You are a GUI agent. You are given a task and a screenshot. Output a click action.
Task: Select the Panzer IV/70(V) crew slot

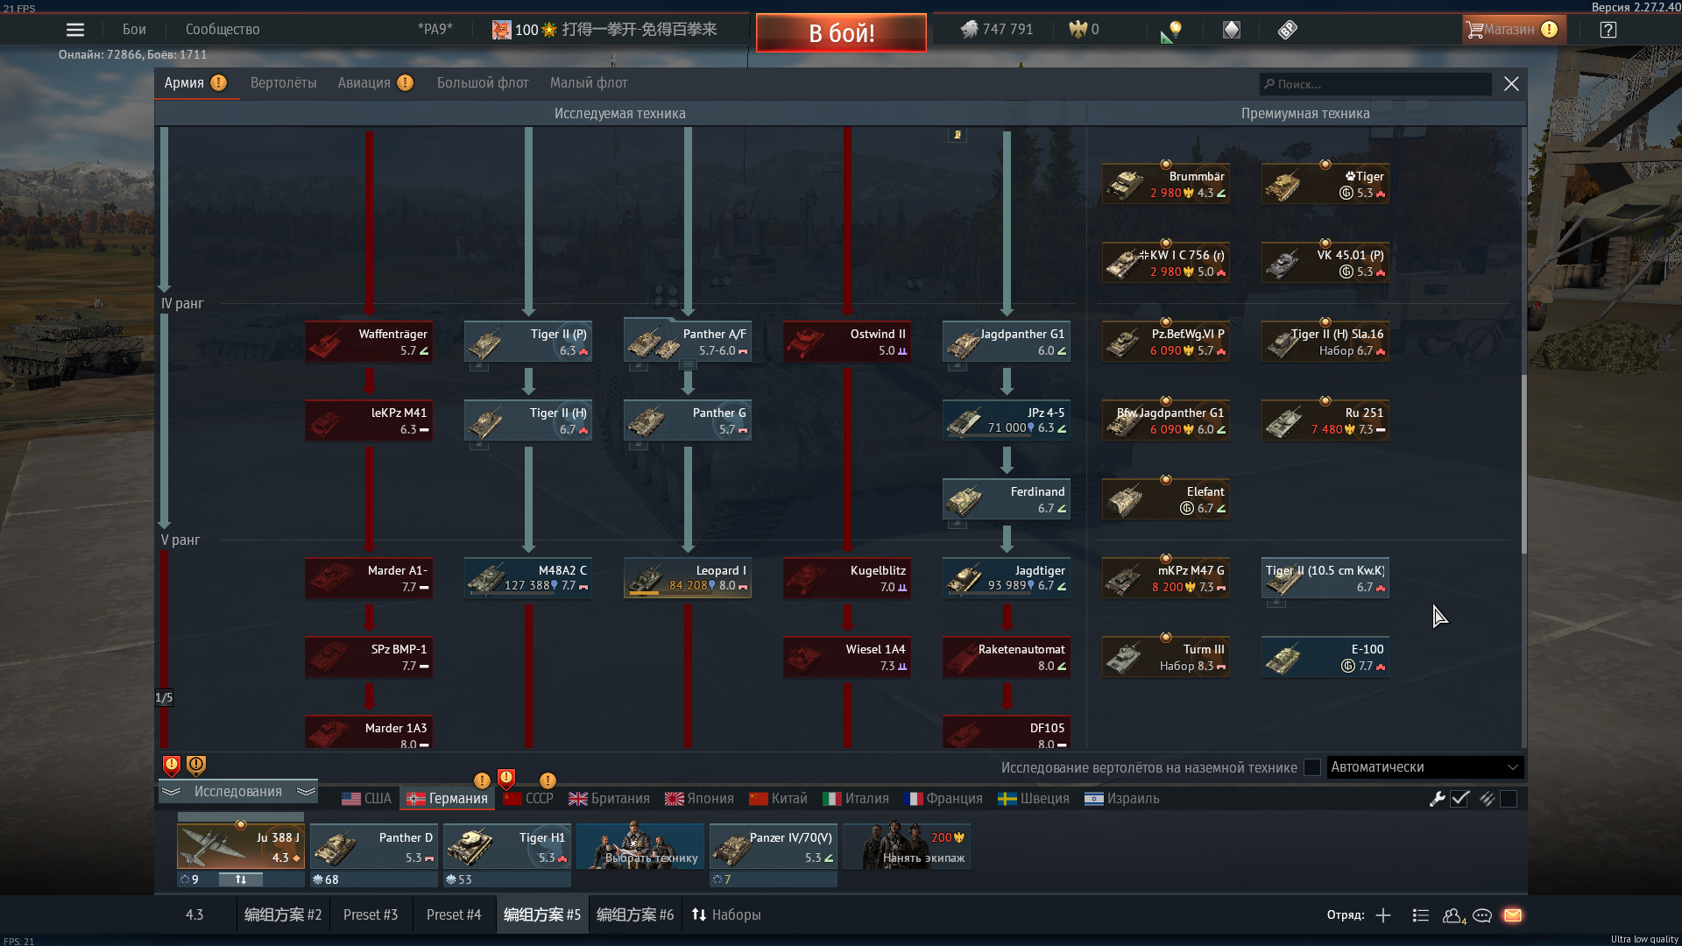774,847
